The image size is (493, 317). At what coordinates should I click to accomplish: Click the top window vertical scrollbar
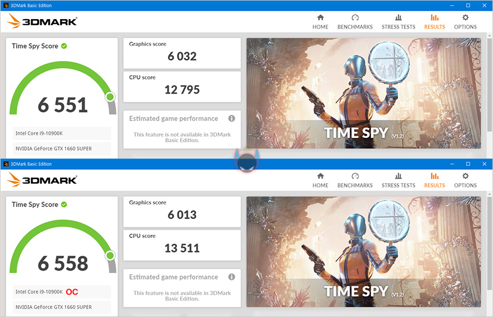coord(490,85)
